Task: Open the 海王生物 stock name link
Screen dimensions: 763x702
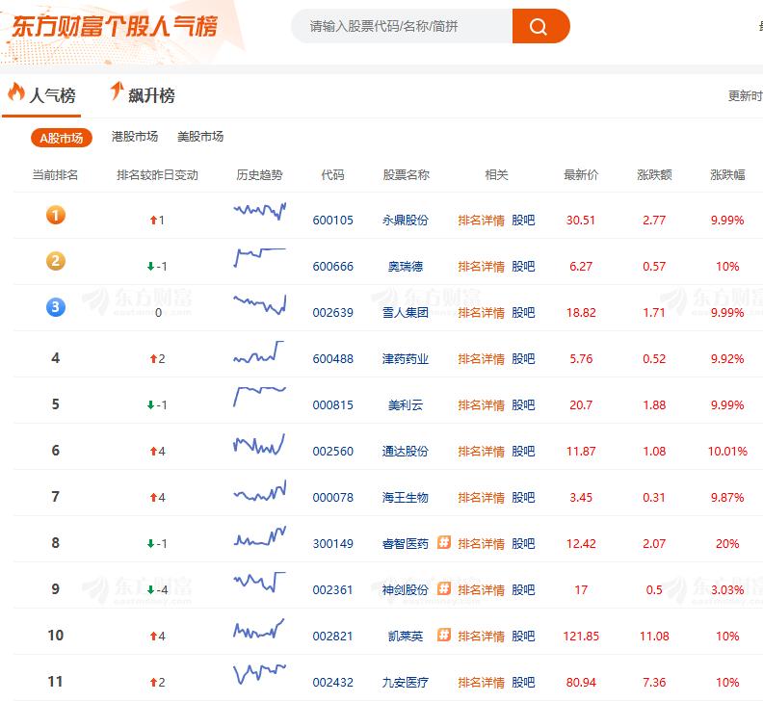Action: pos(406,498)
